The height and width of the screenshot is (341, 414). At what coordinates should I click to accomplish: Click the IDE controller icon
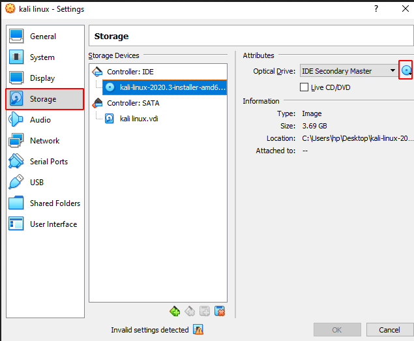tap(97, 72)
